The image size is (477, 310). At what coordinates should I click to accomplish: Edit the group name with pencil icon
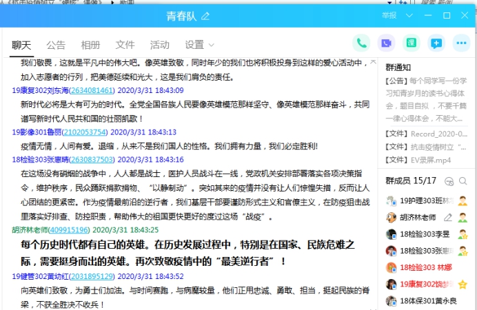pyautogui.click(x=205, y=16)
